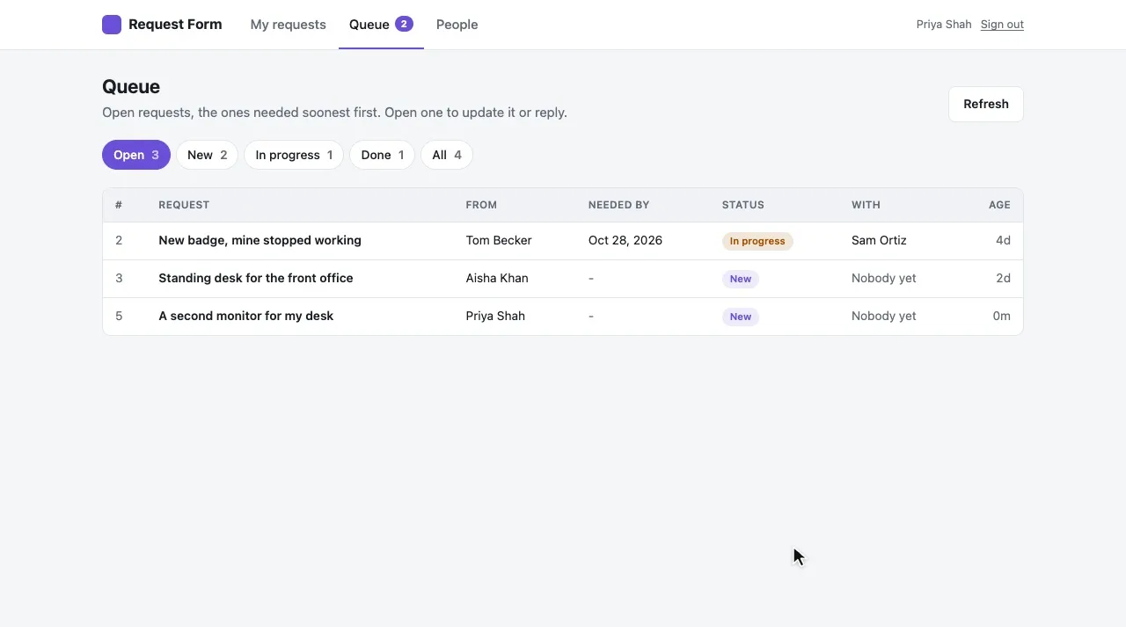
Task: Open "Standing desk for the front office" request
Action: [255, 278]
